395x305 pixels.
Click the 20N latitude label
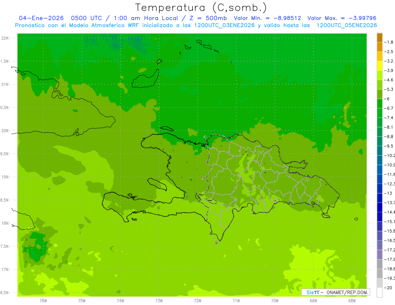[x=5, y=131]
